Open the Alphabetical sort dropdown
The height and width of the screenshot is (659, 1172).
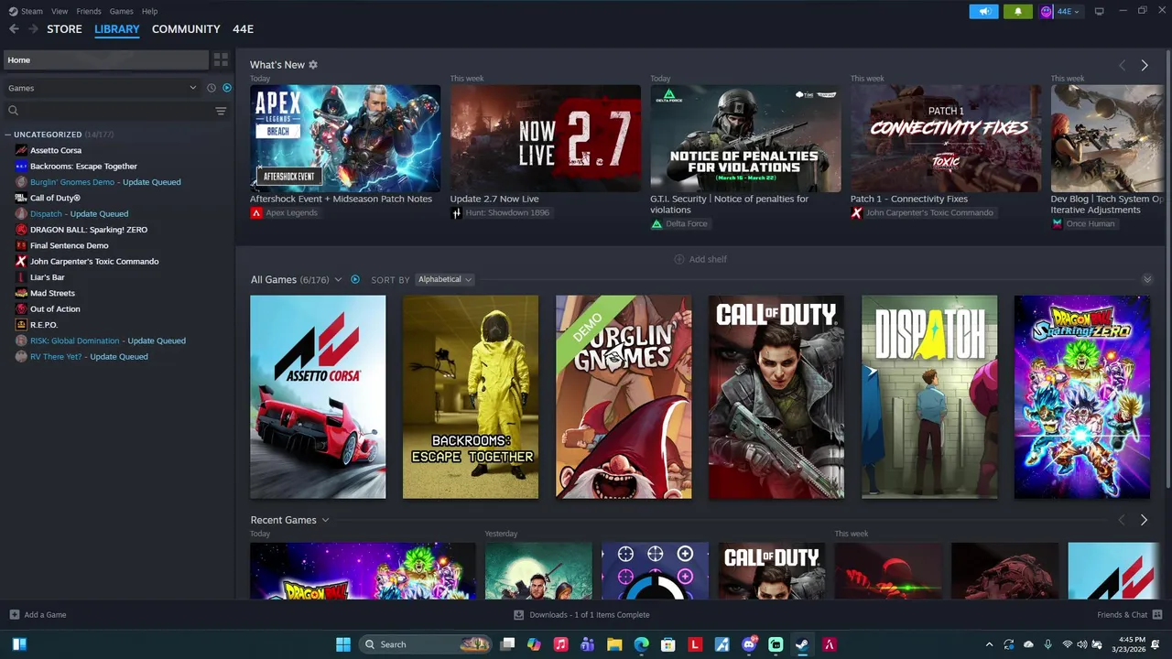(x=444, y=279)
